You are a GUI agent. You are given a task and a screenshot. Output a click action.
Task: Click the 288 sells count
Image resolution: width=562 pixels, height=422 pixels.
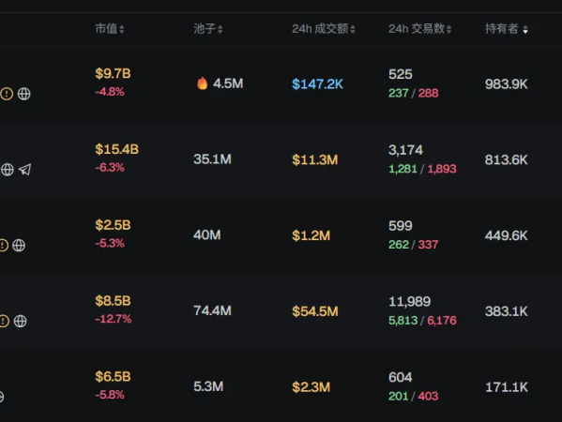[x=429, y=93]
